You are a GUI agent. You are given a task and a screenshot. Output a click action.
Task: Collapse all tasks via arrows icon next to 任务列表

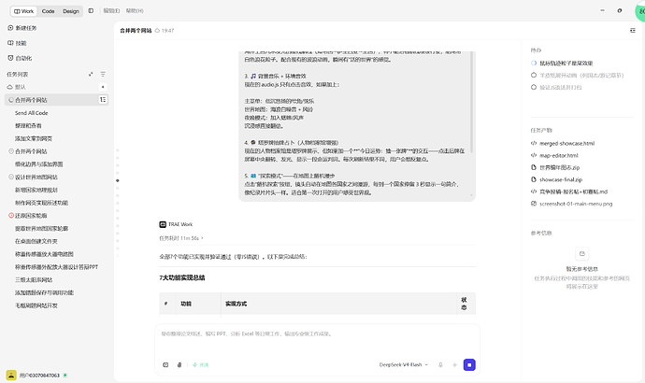tap(91, 75)
